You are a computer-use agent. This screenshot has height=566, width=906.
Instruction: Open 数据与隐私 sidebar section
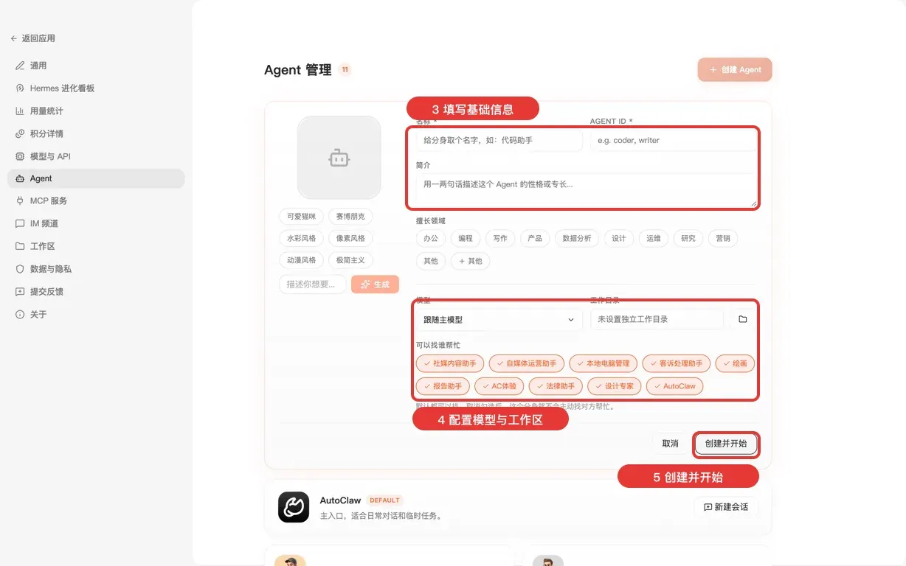click(96, 269)
